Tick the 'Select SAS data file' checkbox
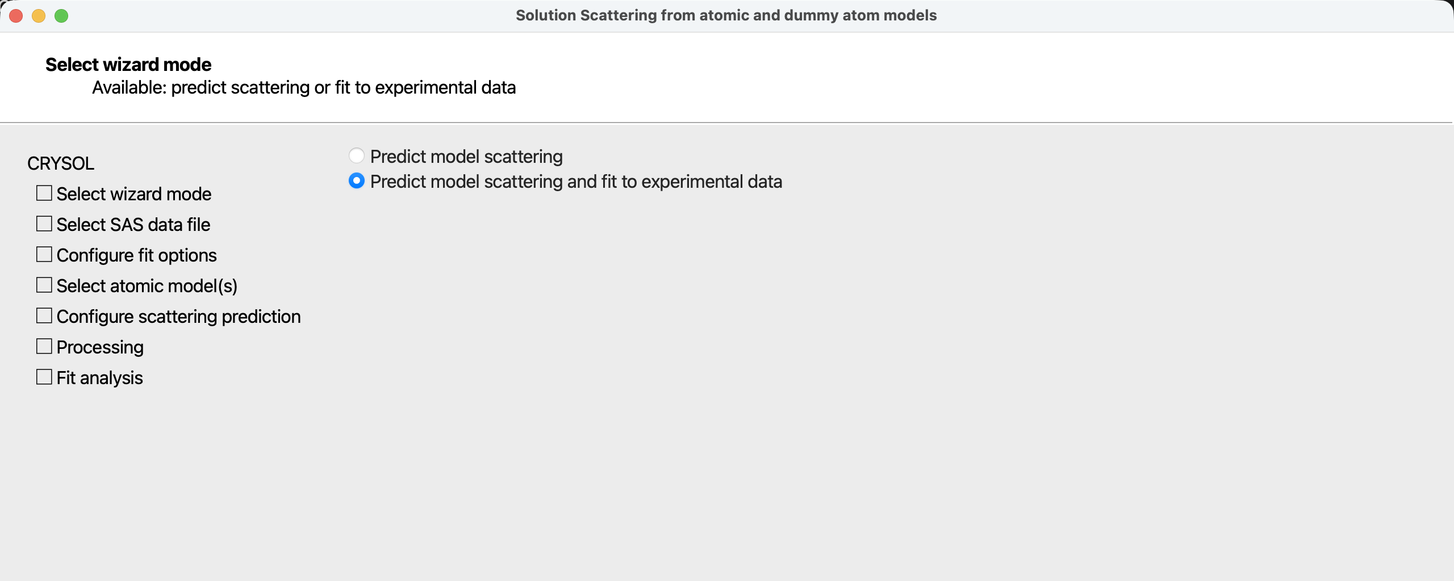The width and height of the screenshot is (1454, 581). click(x=44, y=224)
